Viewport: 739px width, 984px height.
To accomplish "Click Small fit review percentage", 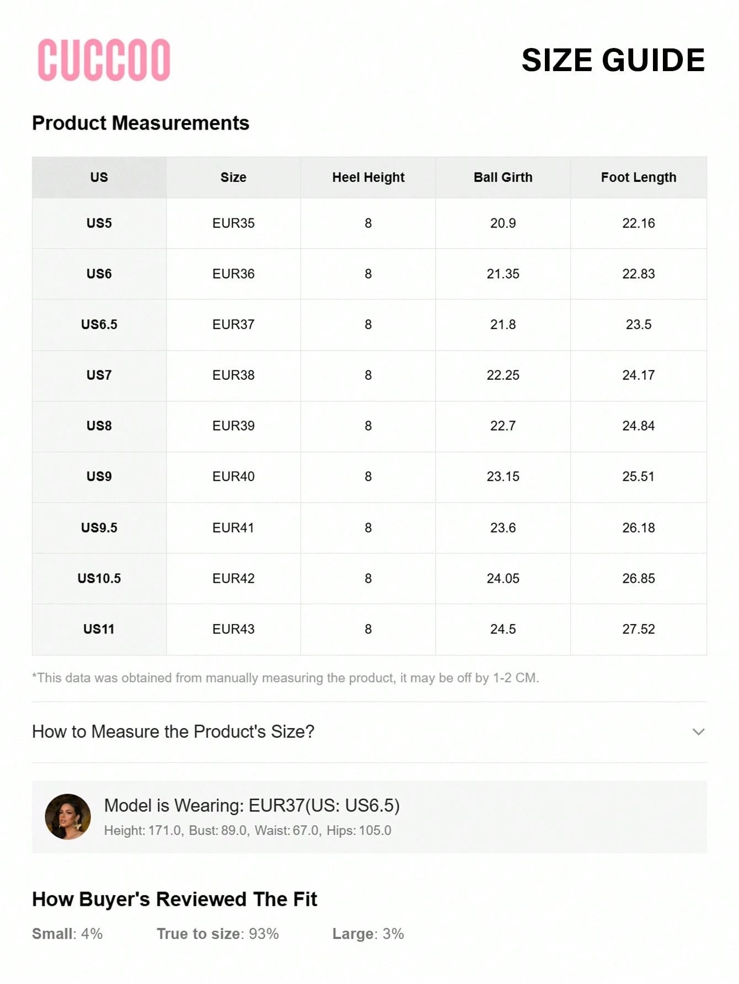I will pyautogui.click(x=67, y=934).
